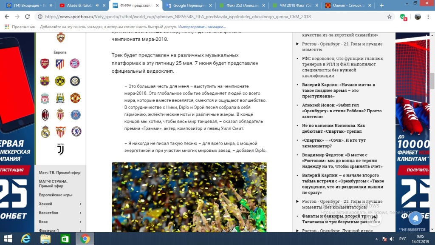This screenshot has width=435, height=245.
Task: Open Матч ТВ. Прямой эфир link
Action: pyautogui.click(x=59, y=173)
